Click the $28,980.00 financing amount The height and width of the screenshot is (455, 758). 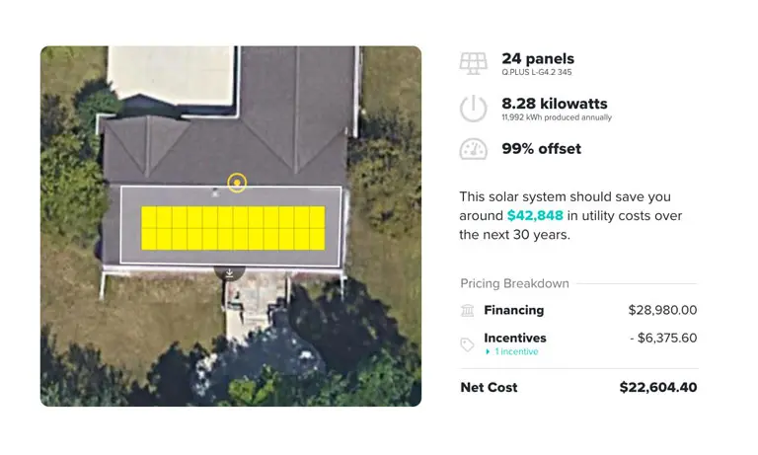coord(662,310)
